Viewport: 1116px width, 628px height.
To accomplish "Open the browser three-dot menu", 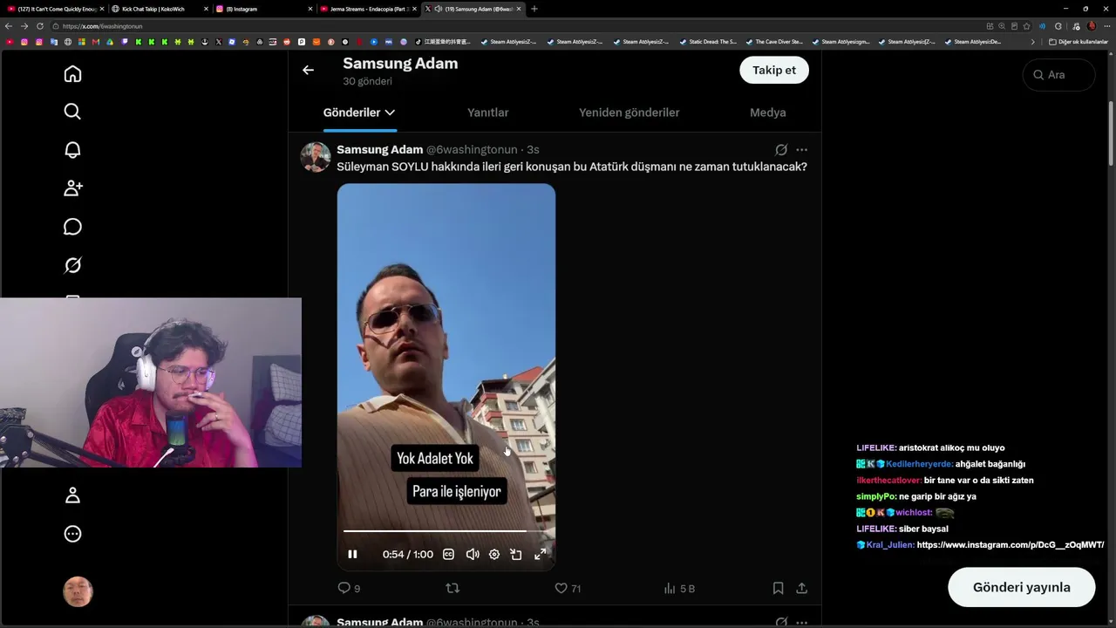I will click(x=1107, y=26).
